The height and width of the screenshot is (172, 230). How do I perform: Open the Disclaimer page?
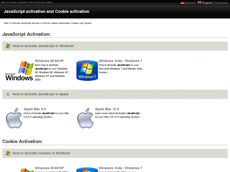point(221,3)
